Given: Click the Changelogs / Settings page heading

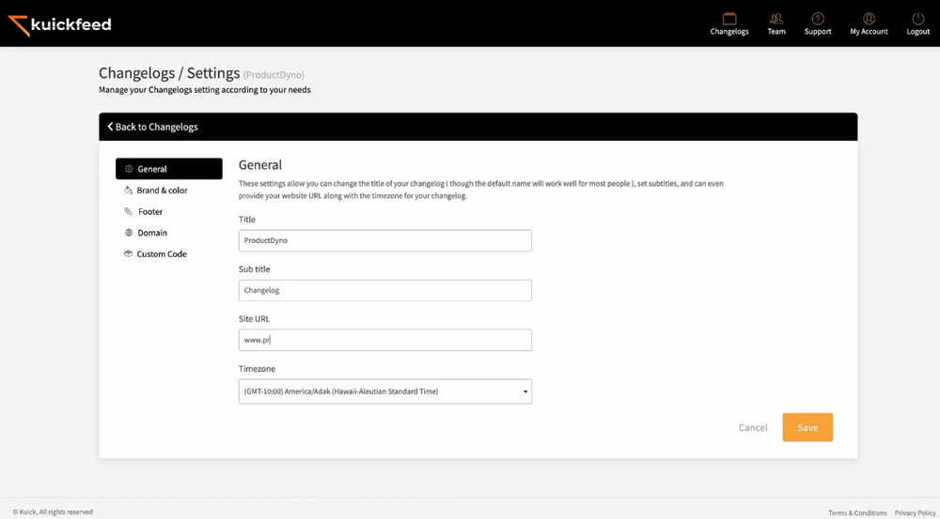Looking at the screenshot, I should click(169, 73).
